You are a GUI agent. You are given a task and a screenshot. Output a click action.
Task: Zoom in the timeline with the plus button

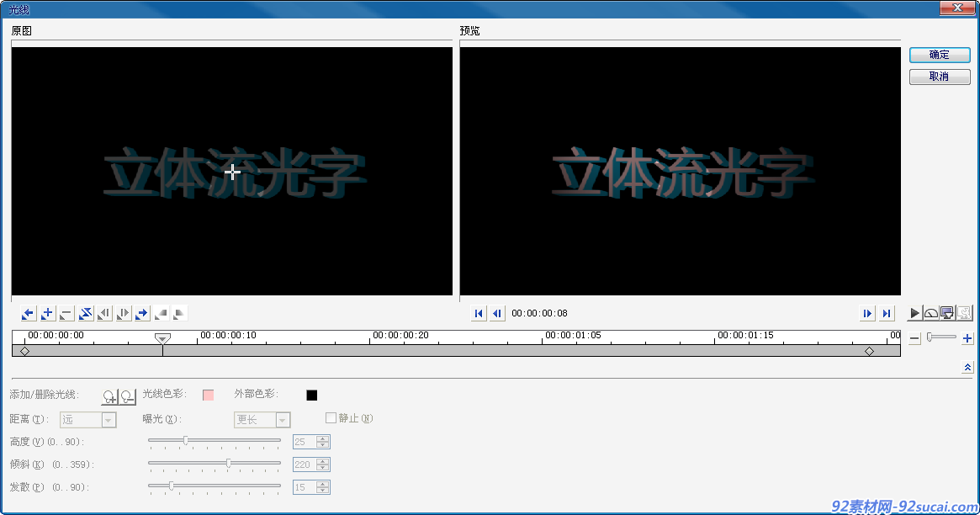click(x=967, y=339)
